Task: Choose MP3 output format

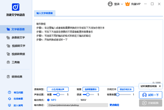Action: click(48, 100)
